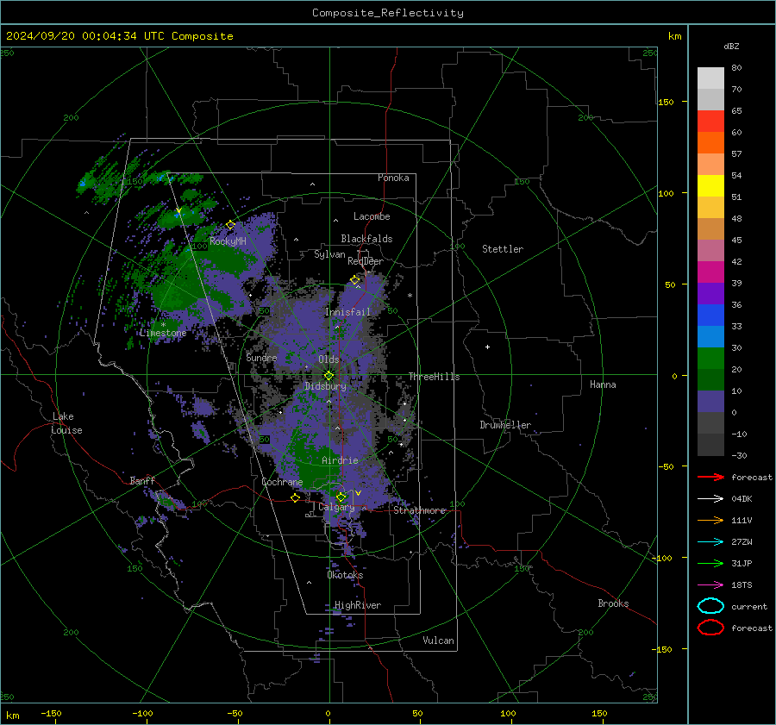Click the yellow diamond marker near Cochrane
The image size is (776, 725).
(x=296, y=498)
